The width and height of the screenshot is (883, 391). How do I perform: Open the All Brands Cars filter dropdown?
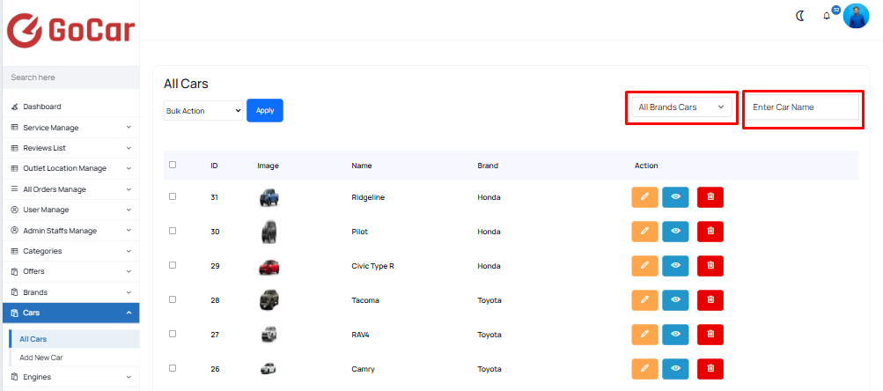pyautogui.click(x=681, y=107)
